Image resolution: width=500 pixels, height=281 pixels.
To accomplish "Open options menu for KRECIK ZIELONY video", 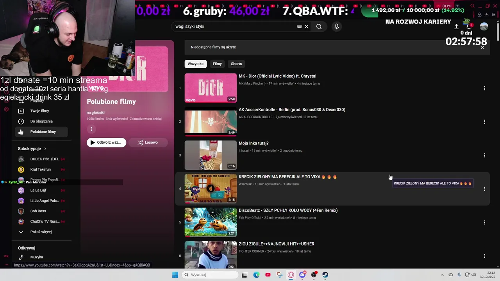I will 484,189.
